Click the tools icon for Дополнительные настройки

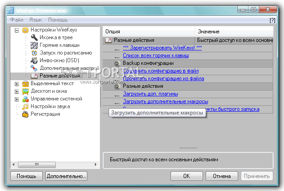34,68
